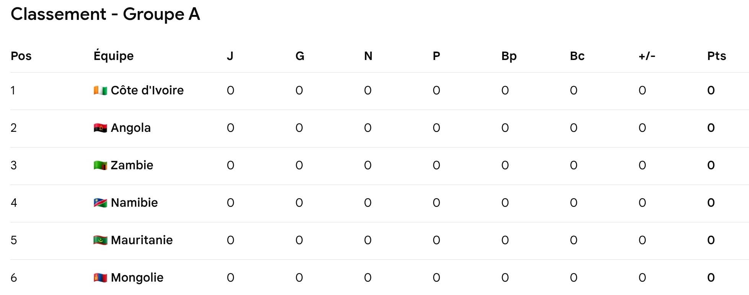Click the Zambie flag icon
This screenshot has width=749, height=295.
(100, 165)
